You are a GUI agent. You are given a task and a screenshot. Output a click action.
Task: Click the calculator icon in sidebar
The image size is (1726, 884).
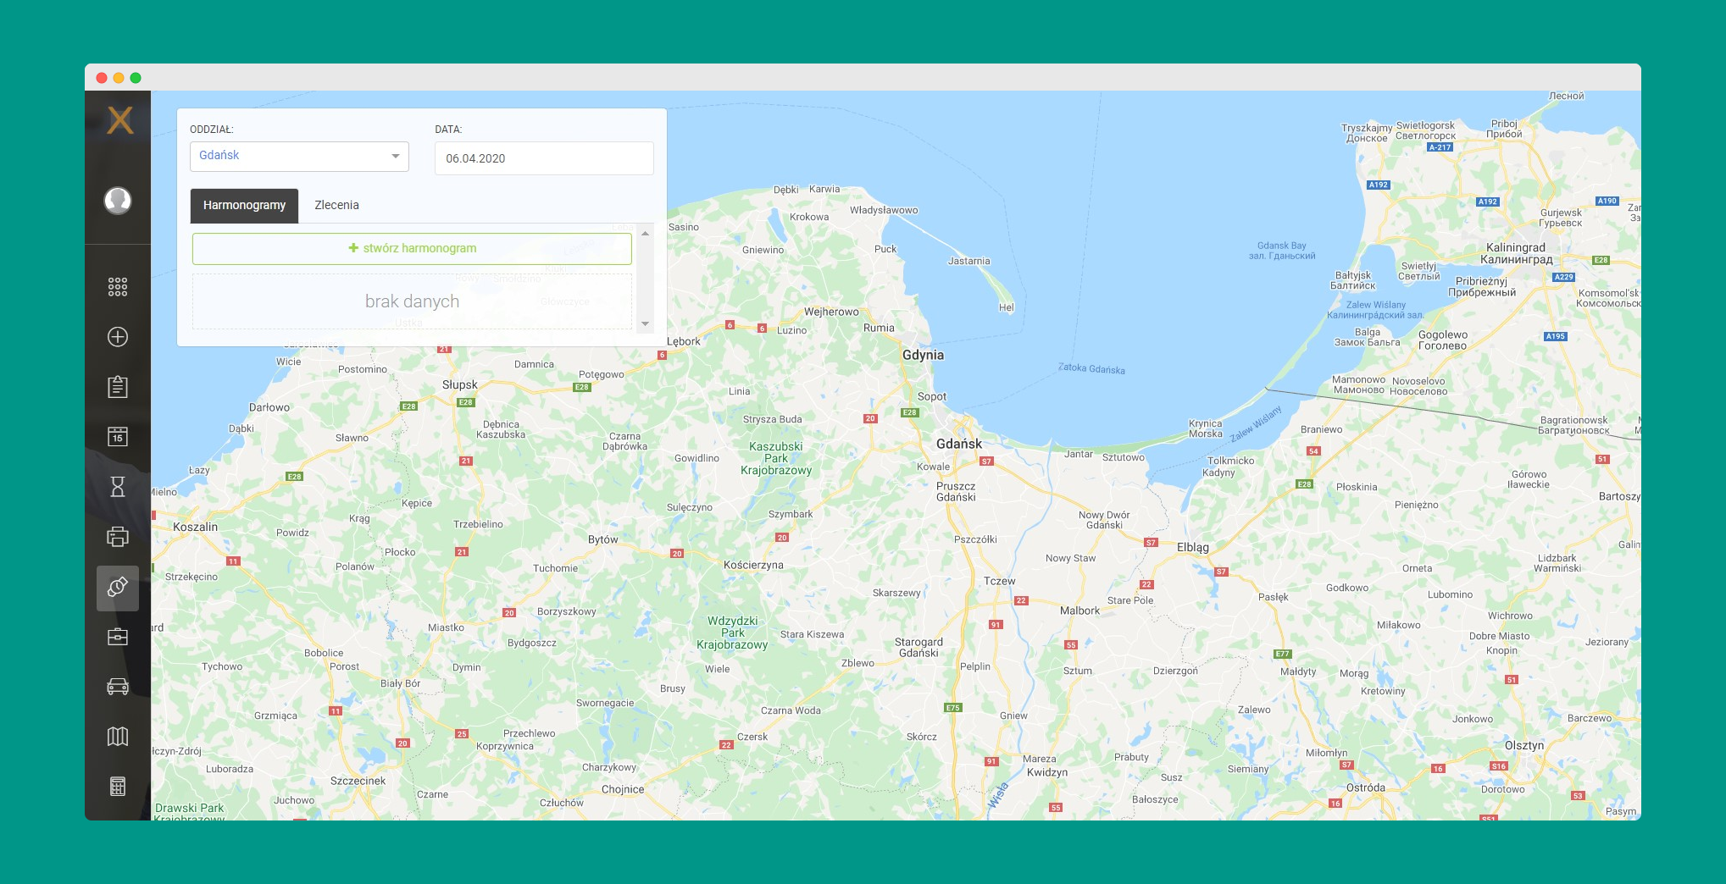pyautogui.click(x=118, y=787)
